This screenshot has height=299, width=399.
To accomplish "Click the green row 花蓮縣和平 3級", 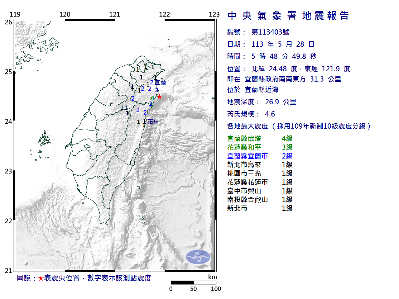I will click(x=260, y=147).
